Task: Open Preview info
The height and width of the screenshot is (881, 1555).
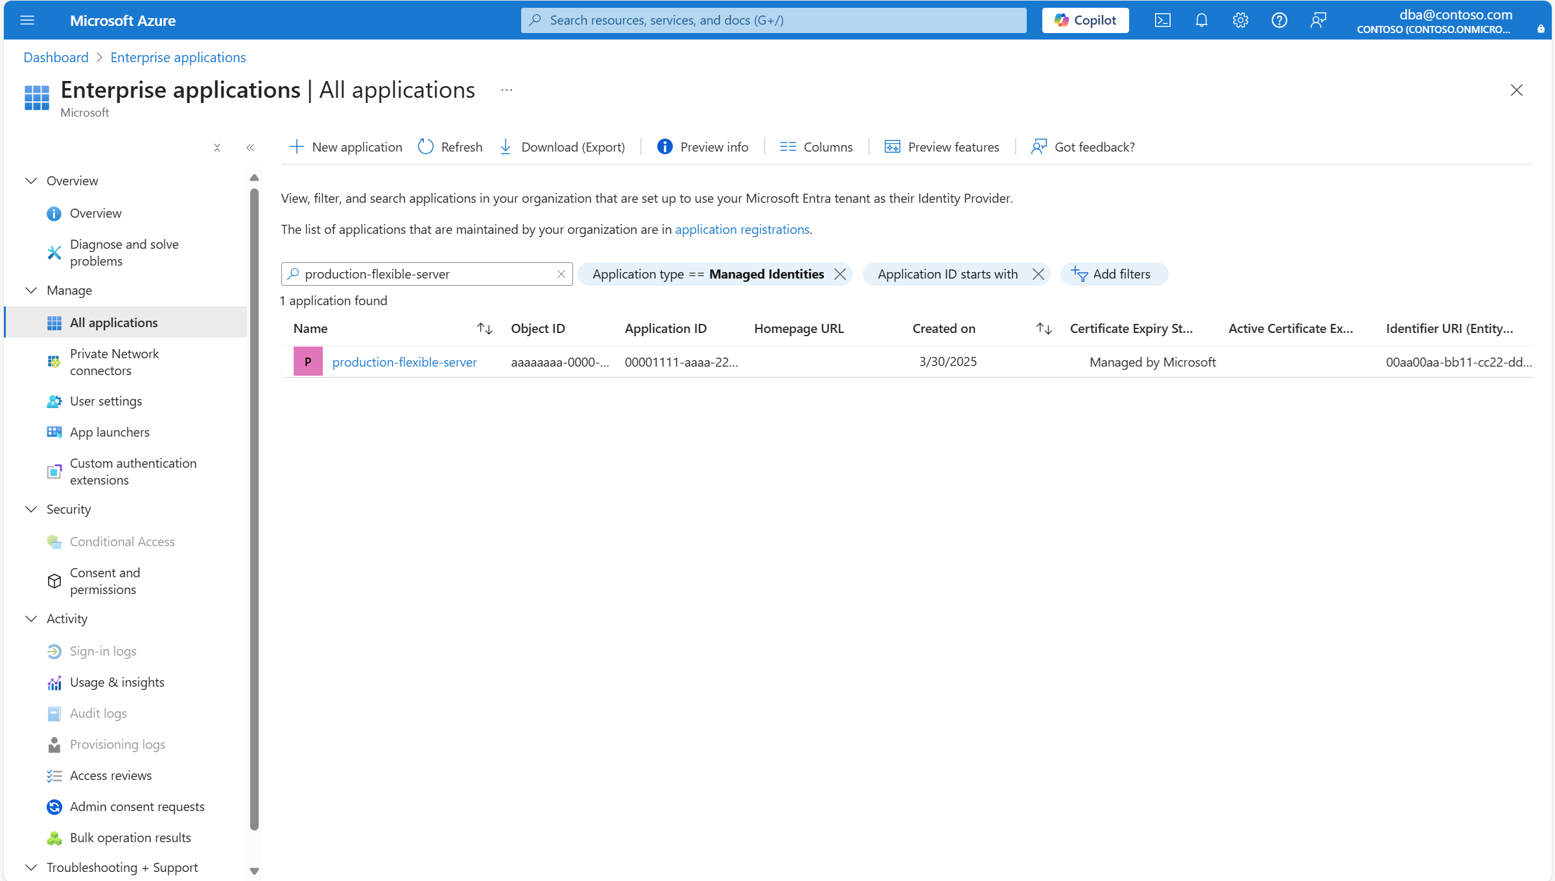Action: tap(703, 147)
